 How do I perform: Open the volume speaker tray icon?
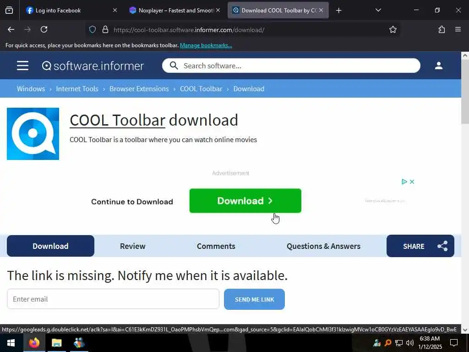click(x=410, y=343)
